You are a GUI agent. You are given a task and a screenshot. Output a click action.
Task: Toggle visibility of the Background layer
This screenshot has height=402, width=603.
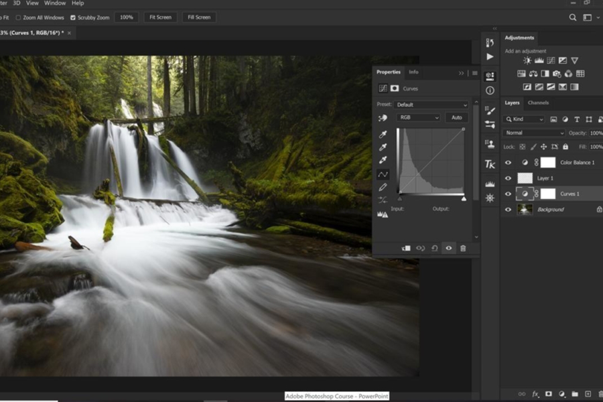[x=508, y=210]
